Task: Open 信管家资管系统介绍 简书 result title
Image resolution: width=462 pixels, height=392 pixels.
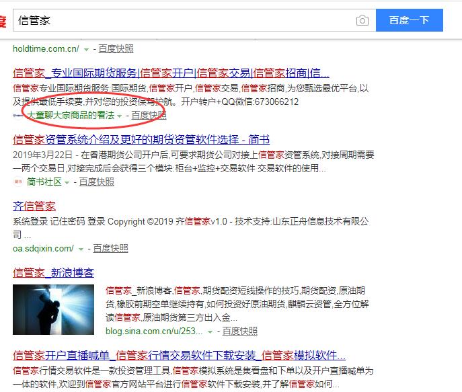Action: pos(141,139)
